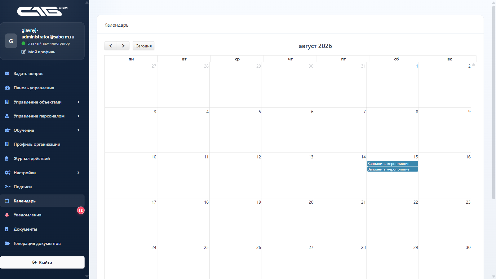
Task: Click the dashboard icon for Панель управления
Action: 7,88
